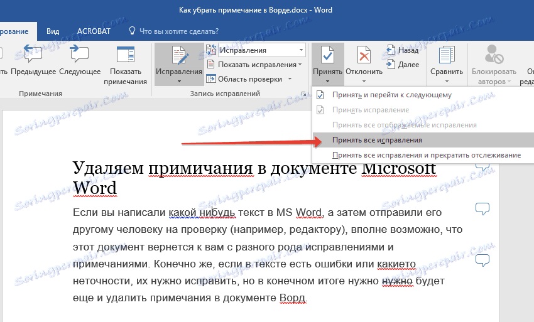Open the comment balloon beside the first paragraph line
The width and height of the screenshot is (534, 322).
pyautogui.click(x=482, y=208)
